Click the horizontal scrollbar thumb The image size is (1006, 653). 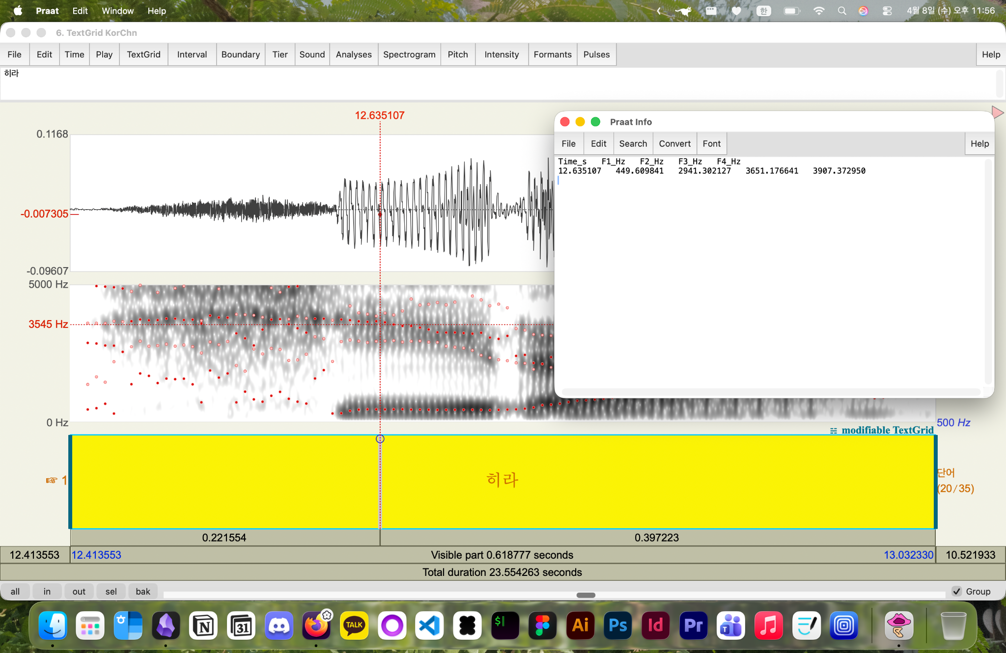586,595
